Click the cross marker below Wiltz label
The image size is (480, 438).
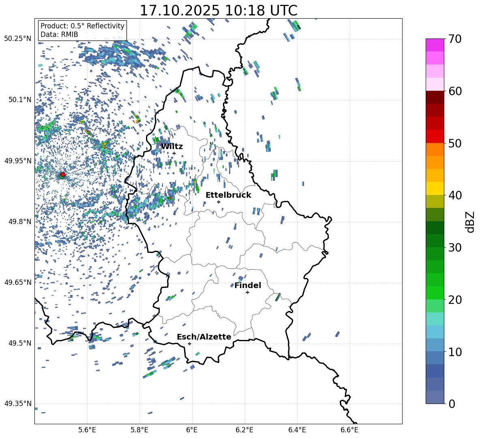[174, 153]
